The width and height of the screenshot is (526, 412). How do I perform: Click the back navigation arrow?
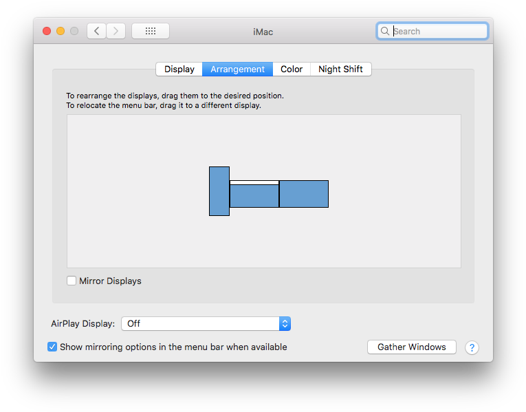pos(97,31)
